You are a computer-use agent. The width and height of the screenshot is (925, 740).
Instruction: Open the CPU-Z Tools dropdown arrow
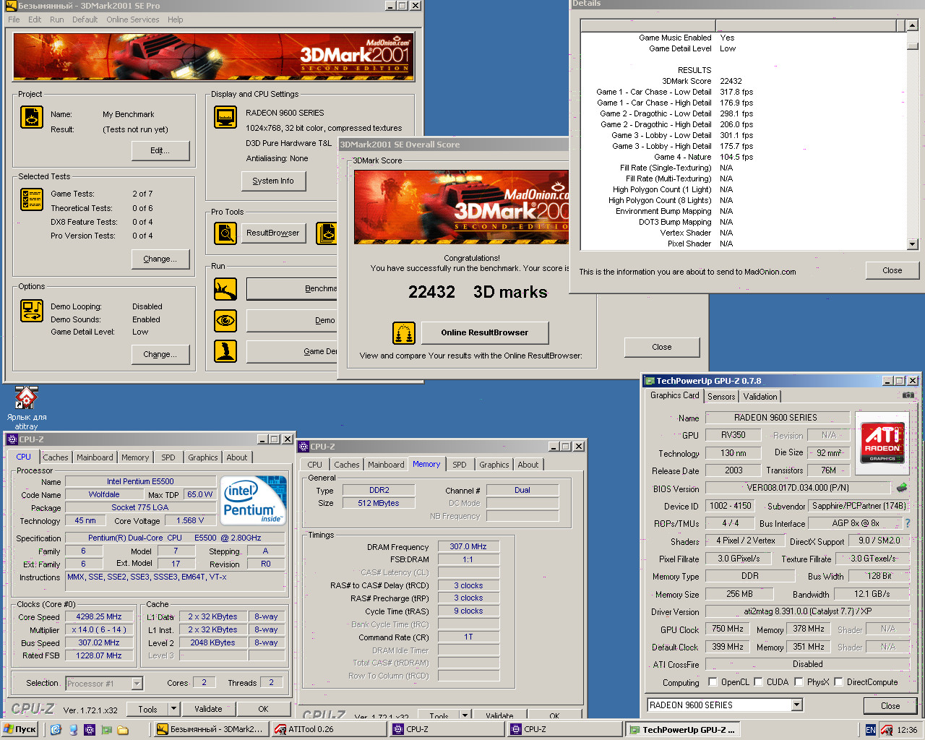[x=173, y=709]
